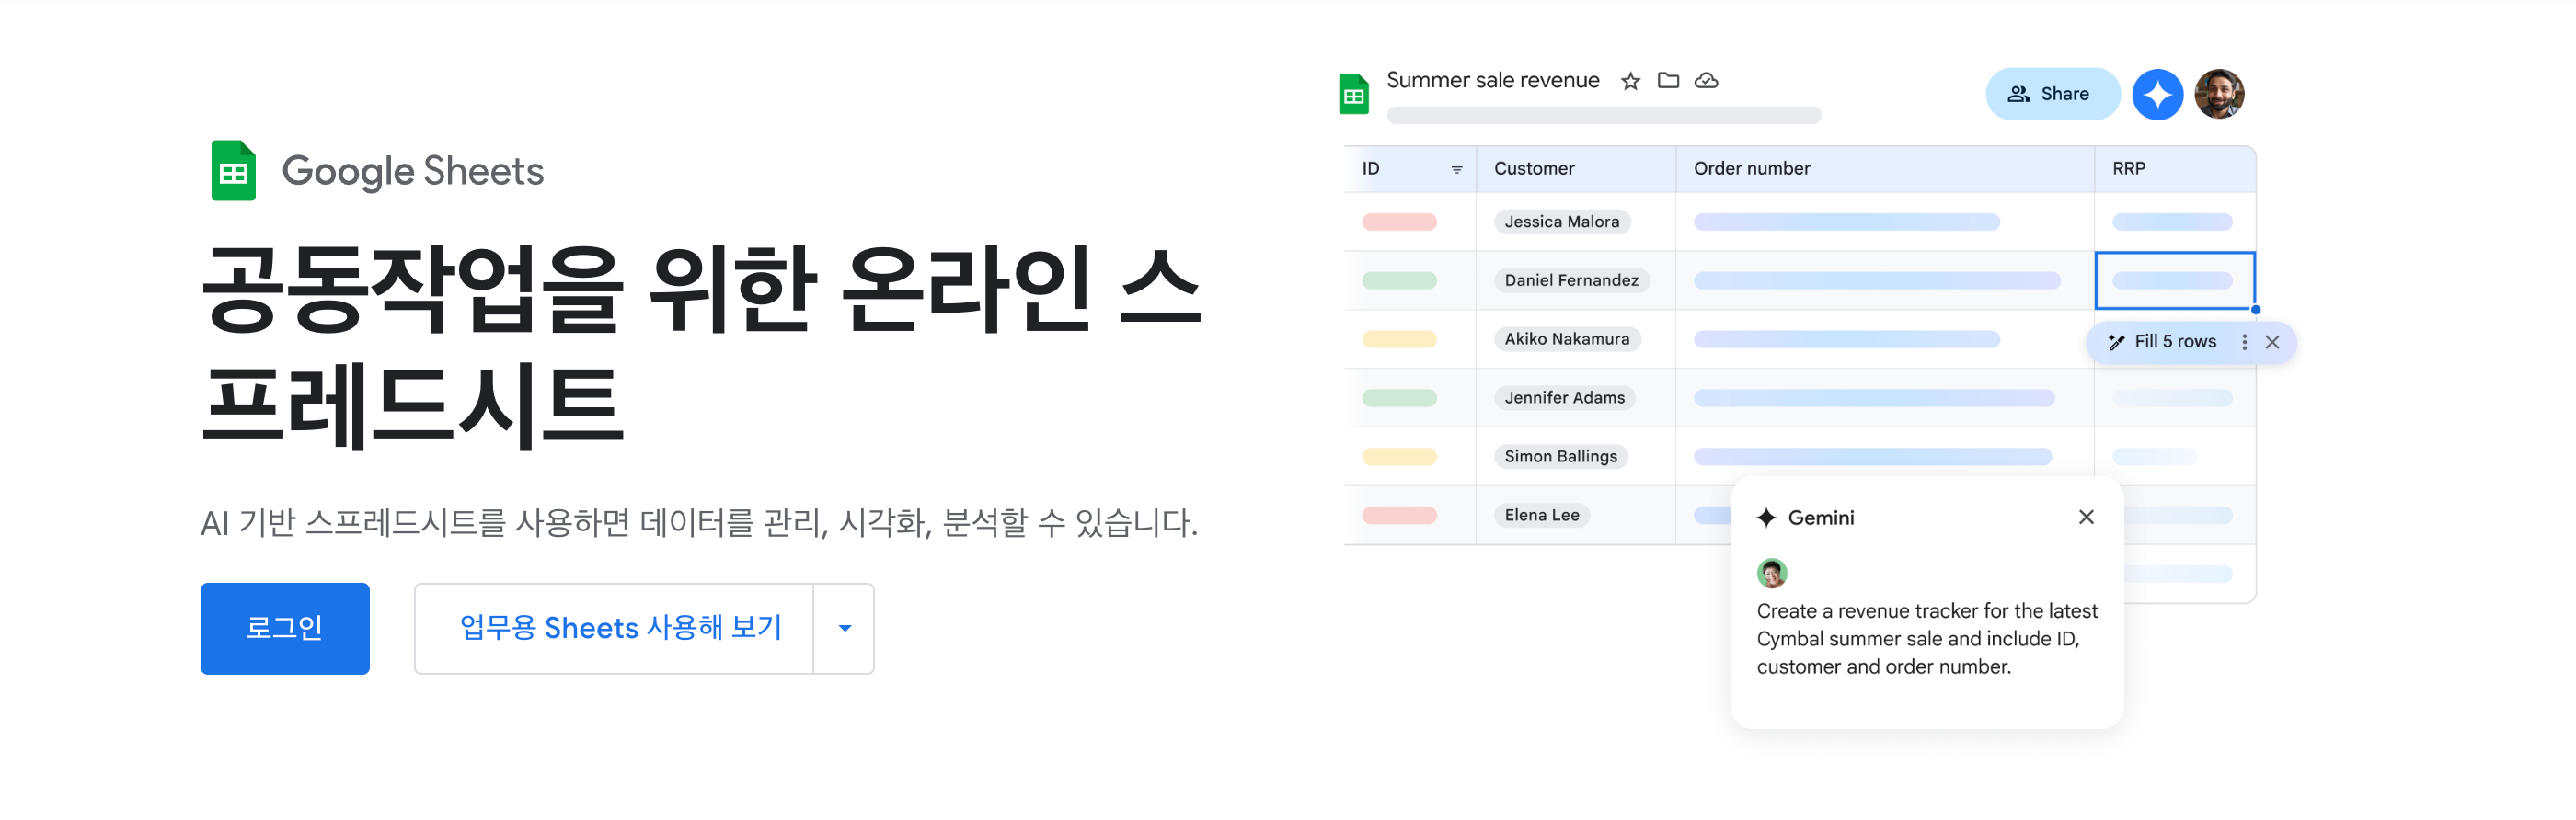Click the Jennifer Adams customer chip

[1564, 399]
